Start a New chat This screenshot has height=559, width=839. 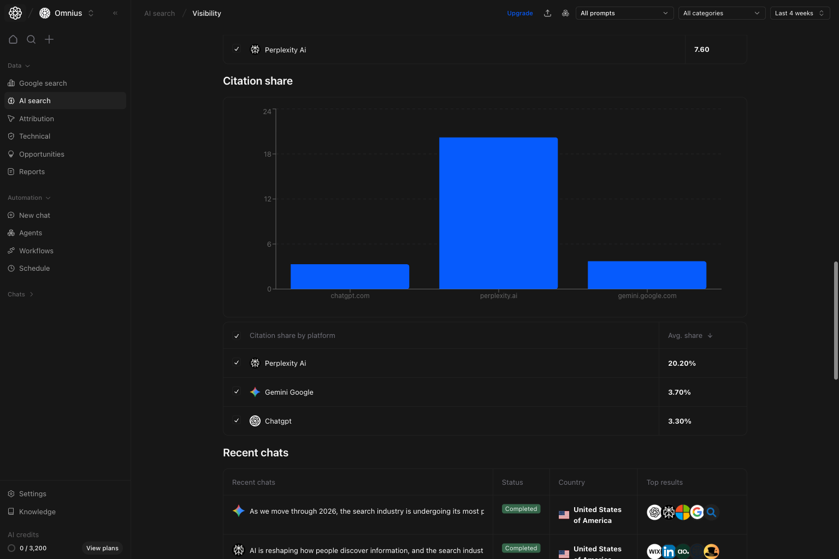click(x=35, y=215)
